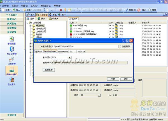Open the 状态 一般 dropdown
The width and height of the screenshot is (168, 121).
[99, 95]
